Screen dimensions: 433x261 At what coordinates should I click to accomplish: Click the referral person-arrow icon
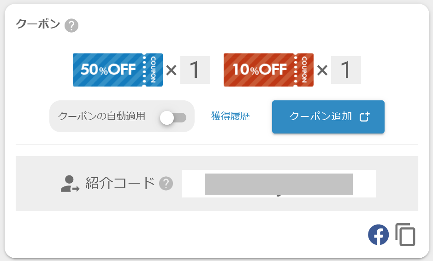[x=70, y=184]
